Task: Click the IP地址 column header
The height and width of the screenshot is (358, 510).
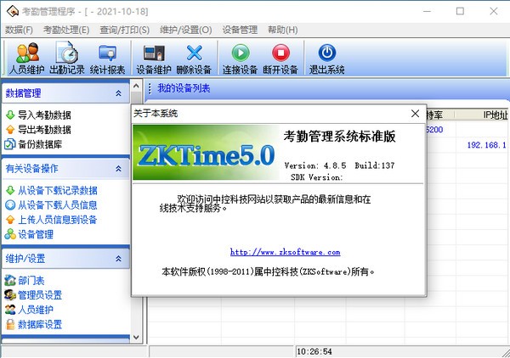Action: pos(482,115)
